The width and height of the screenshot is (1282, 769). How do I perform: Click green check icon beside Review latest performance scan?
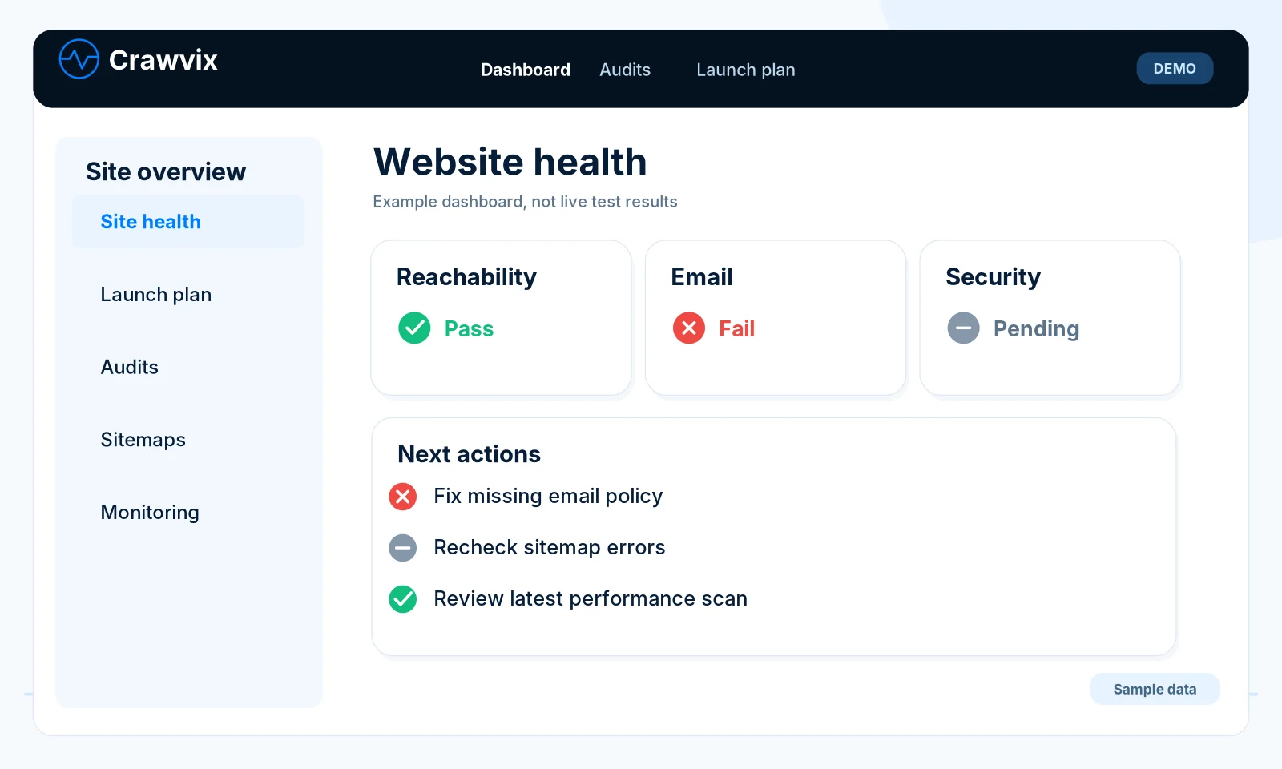point(403,599)
